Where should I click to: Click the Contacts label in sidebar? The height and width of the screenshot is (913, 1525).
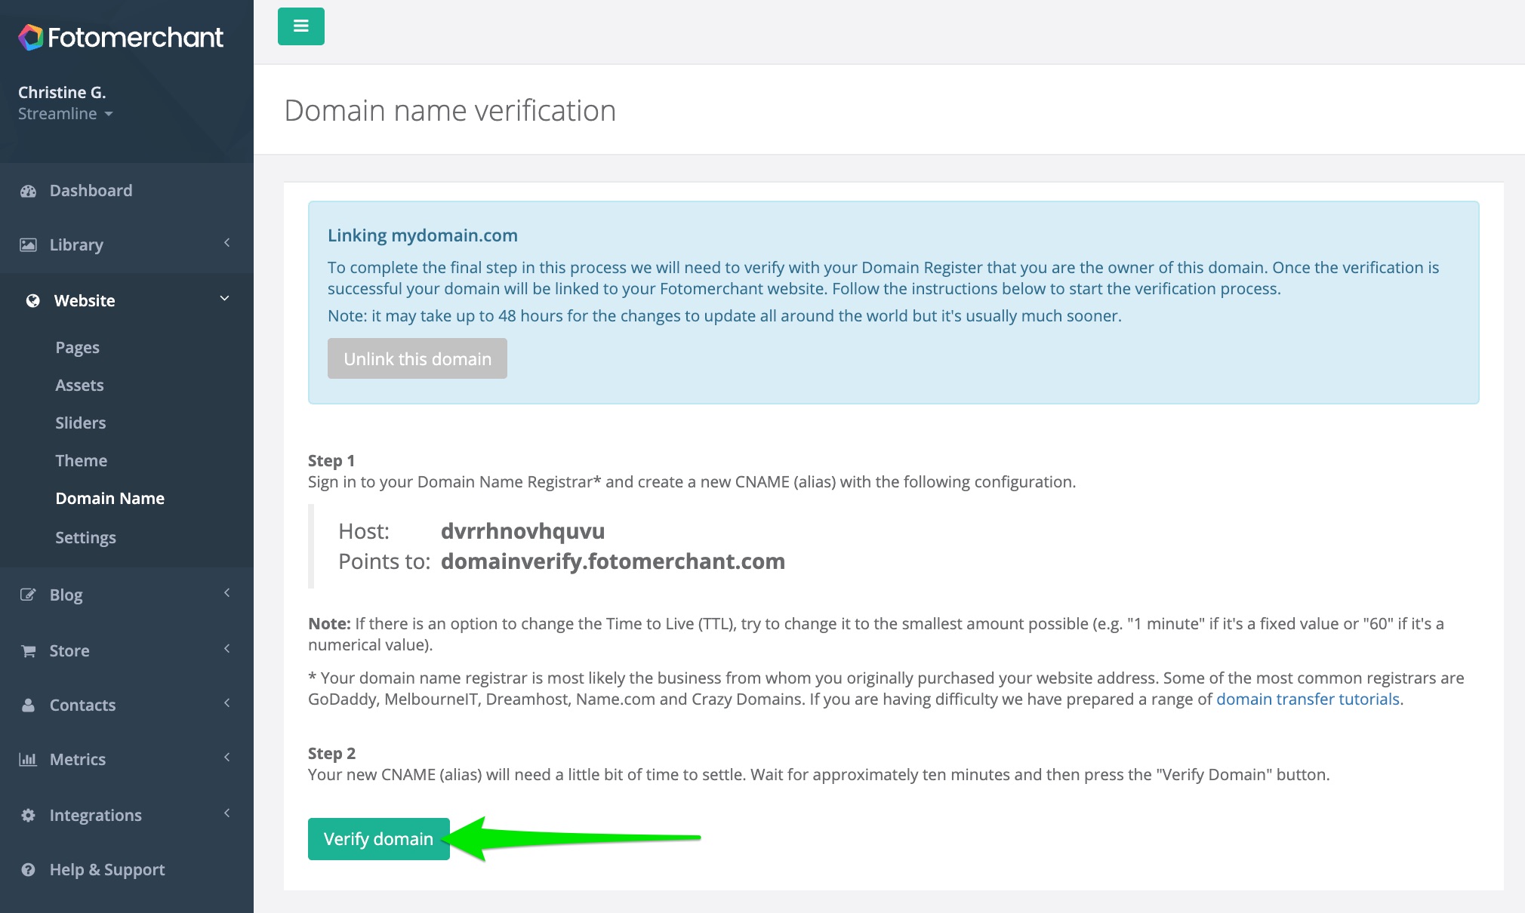(82, 705)
